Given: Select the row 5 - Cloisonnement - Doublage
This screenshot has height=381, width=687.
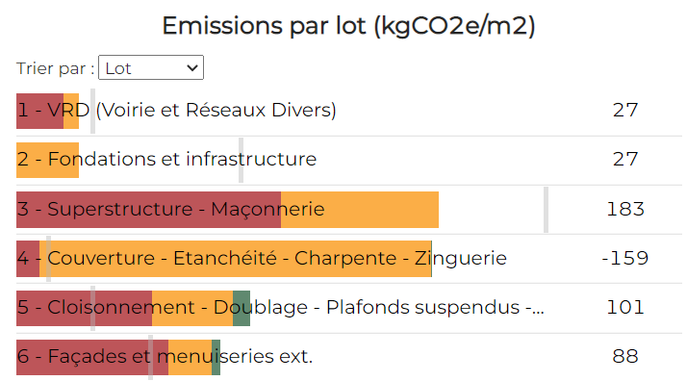Looking at the screenshot, I should (x=348, y=308).
